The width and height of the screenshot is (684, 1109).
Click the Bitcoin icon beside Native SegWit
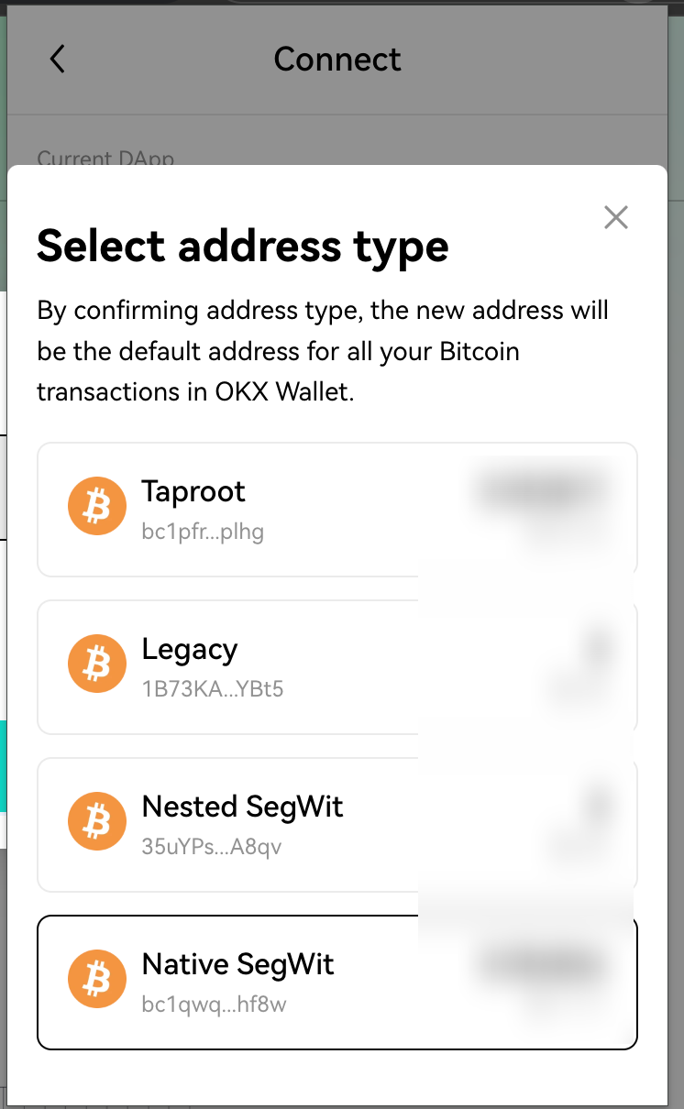tap(96, 979)
